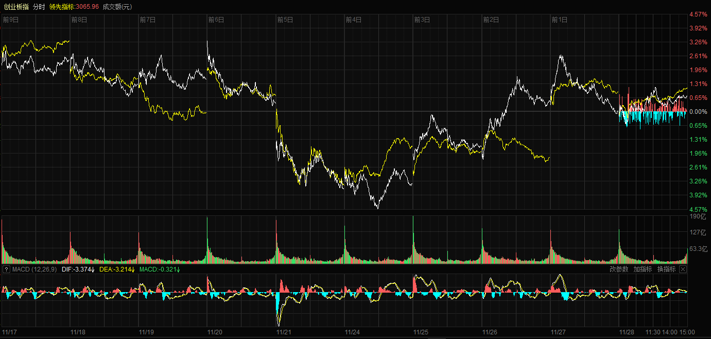Click the 创业板指 index name label
This screenshot has width=711, height=339.
[x=16, y=7]
